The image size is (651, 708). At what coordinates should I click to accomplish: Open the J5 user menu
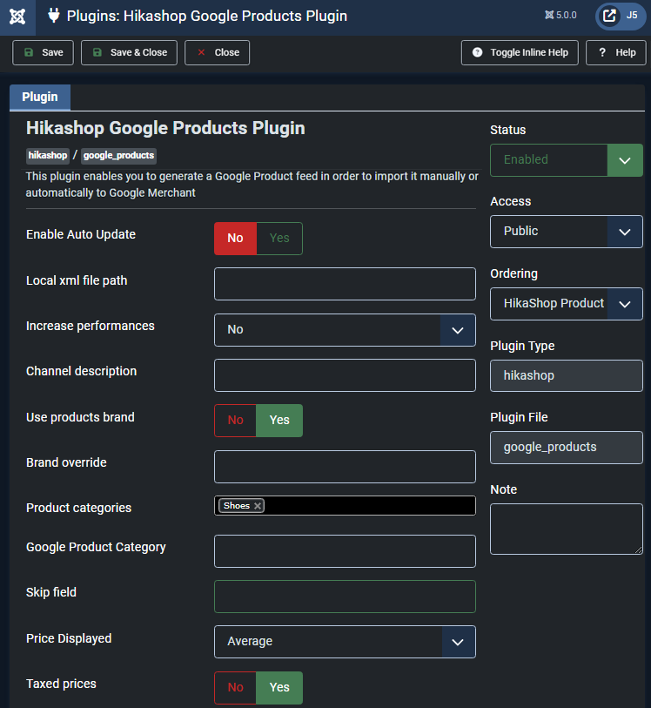[621, 17]
